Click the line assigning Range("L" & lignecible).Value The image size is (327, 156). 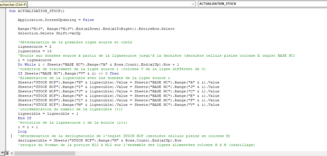tap(119, 100)
